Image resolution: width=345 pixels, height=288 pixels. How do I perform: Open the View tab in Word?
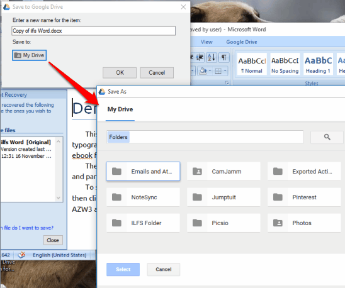coord(206,42)
